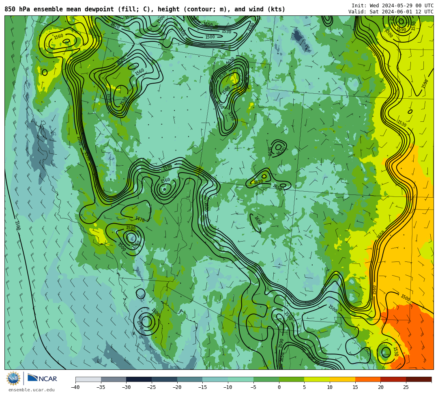The image size is (438, 395).
Task: Click the 1470 height contour label
Action: (140, 219)
